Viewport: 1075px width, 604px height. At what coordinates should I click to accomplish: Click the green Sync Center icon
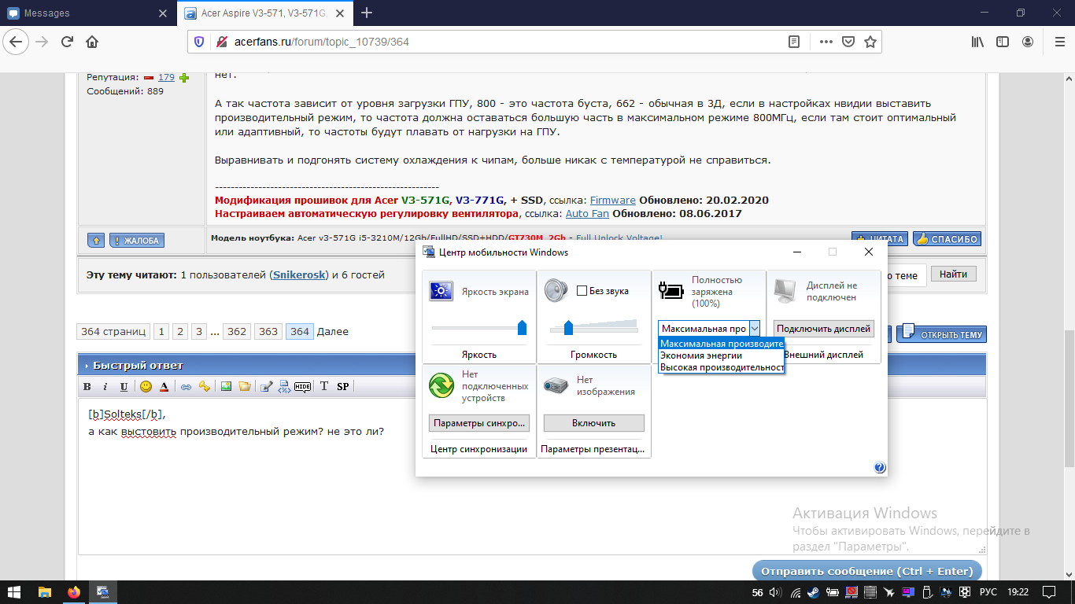(x=441, y=386)
